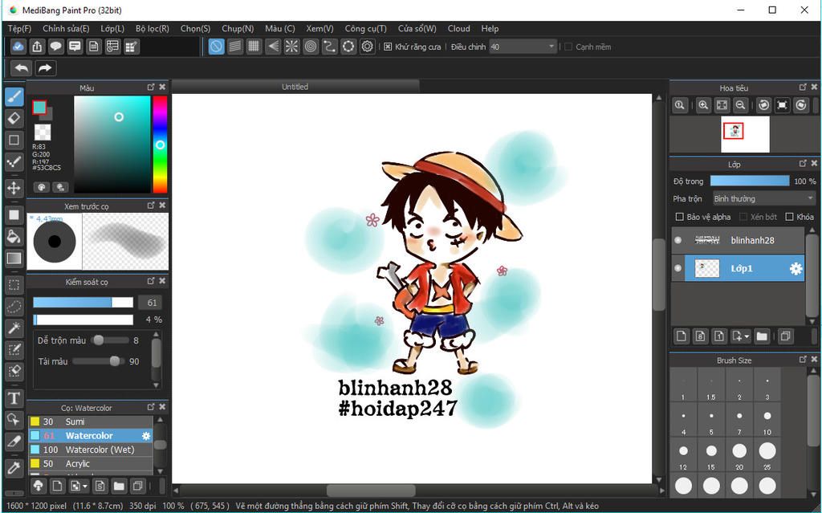Open the Xem(V) menu
822x513 pixels.
click(x=319, y=29)
